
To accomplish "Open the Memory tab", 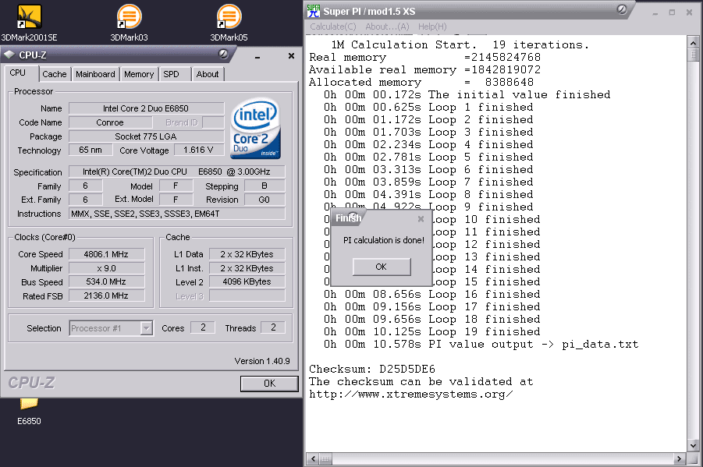I will 139,74.
